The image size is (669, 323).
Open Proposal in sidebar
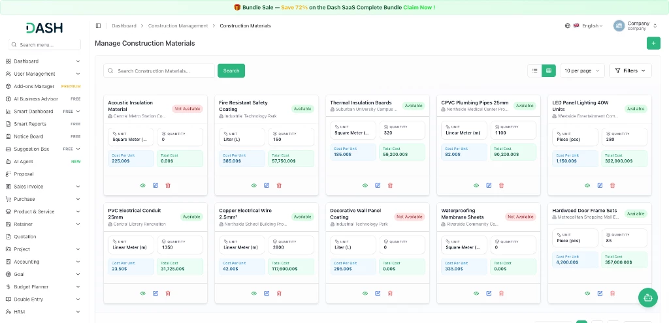click(x=42, y=174)
